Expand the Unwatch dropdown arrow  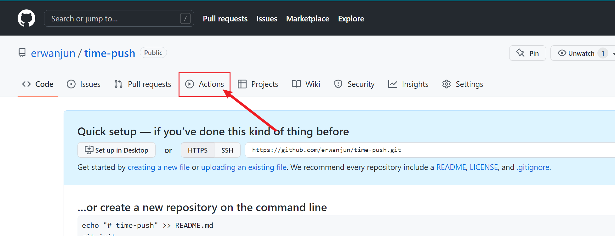tap(613, 54)
